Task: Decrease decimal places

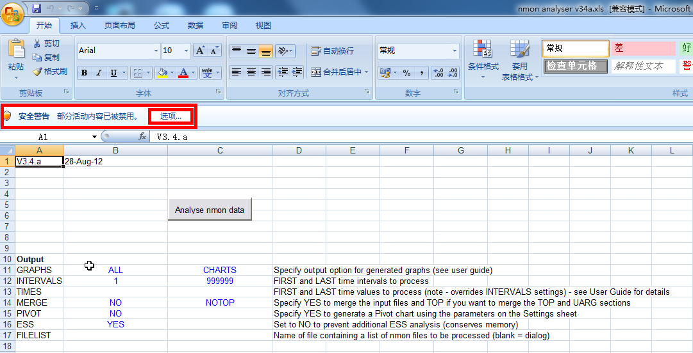Action: coord(453,73)
